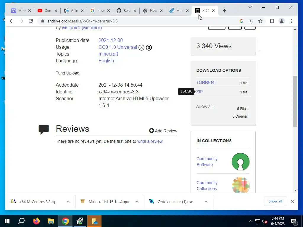This screenshot has height=227, width=303.
Task: Open File Explorer from the taskbar
Action: tap(51, 221)
